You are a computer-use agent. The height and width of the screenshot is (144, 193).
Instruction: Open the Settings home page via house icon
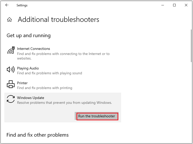9,20
